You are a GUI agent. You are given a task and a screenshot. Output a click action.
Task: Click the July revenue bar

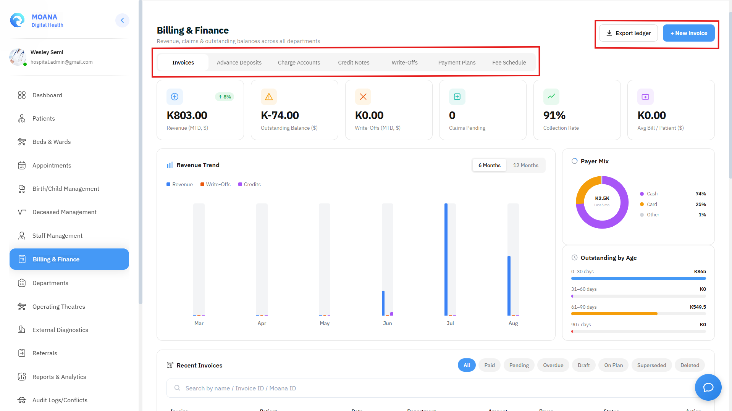(x=446, y=259)
